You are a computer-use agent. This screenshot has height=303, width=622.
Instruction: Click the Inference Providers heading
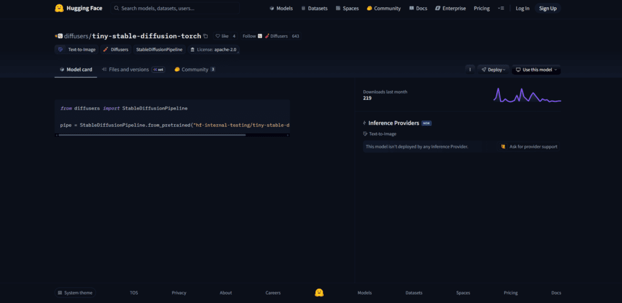pos(394,123)
